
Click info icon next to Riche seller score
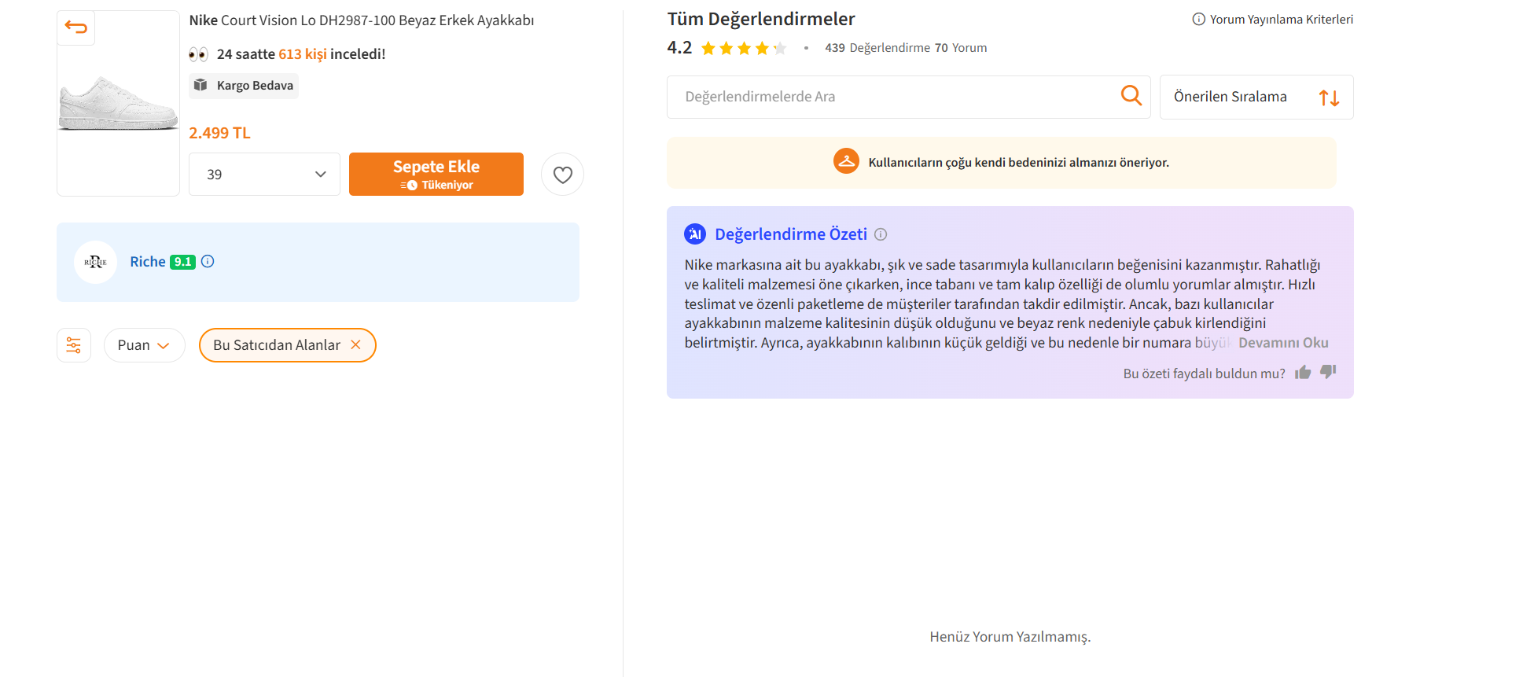[x=208, y=262]
